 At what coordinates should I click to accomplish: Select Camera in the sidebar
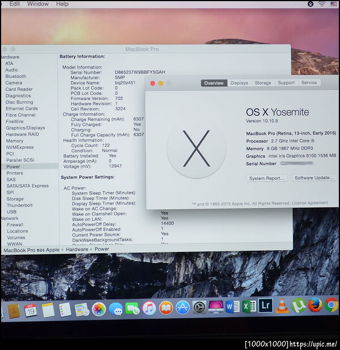[14, 83]
